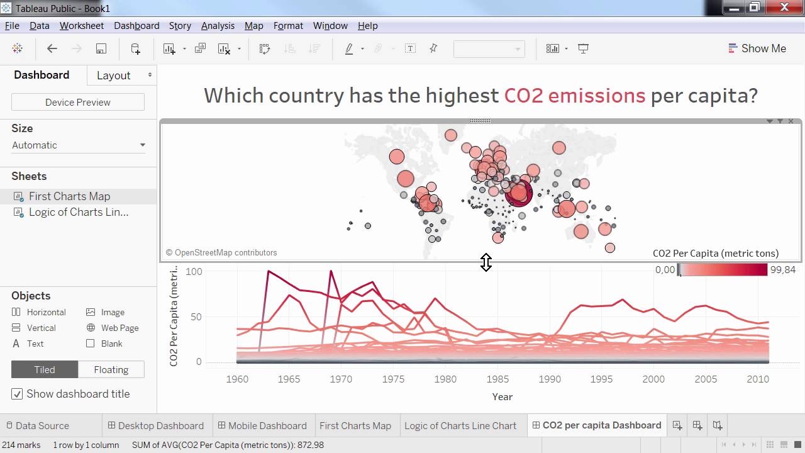The width and height of the screenshot is (805, 453).
Task: Open the Show Me cards dropdown arrow
Action: point(566,49)
